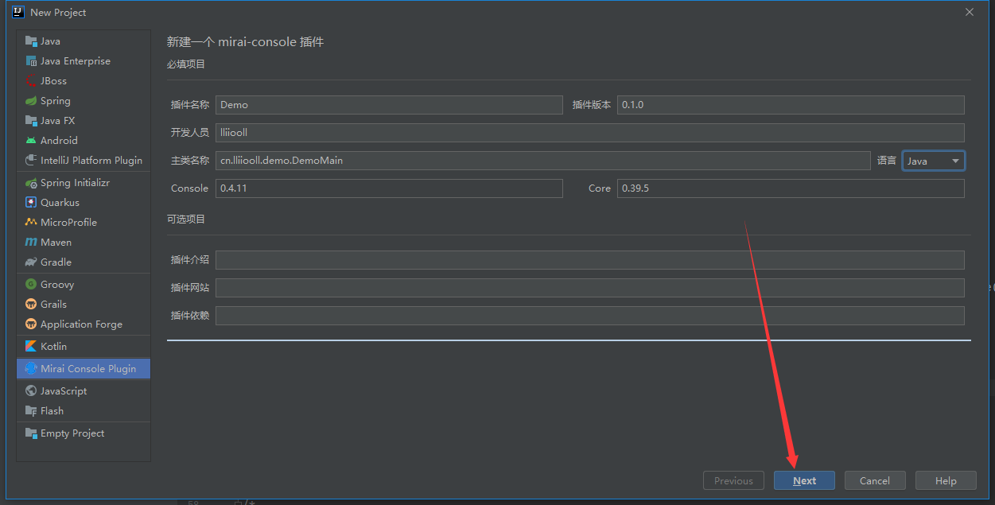
Task: Select 'Quarkus' list label
Action: pos(60,203)
